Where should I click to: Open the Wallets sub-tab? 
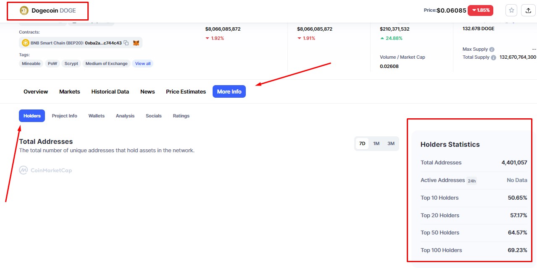(x=96, y=116)
